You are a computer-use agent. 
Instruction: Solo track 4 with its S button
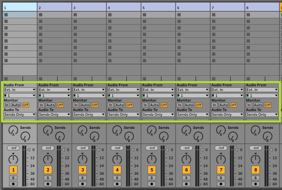pos(117,178)
